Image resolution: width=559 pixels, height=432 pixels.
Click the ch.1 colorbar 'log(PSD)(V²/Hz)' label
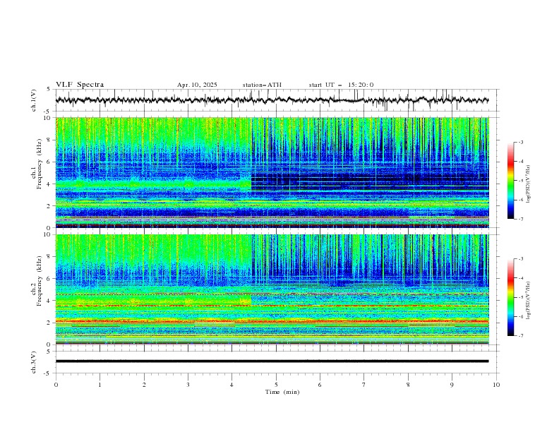(528, 184)
